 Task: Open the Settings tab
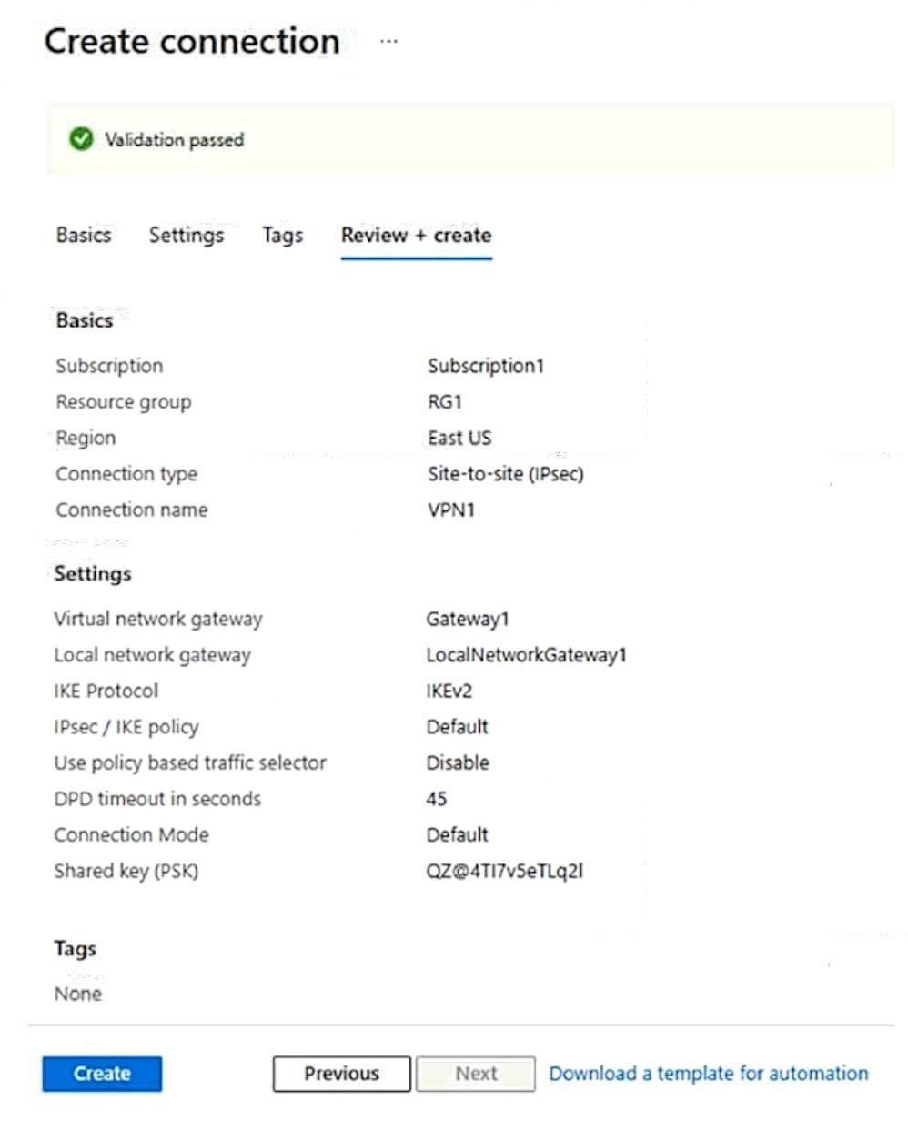tap(187, 236)
